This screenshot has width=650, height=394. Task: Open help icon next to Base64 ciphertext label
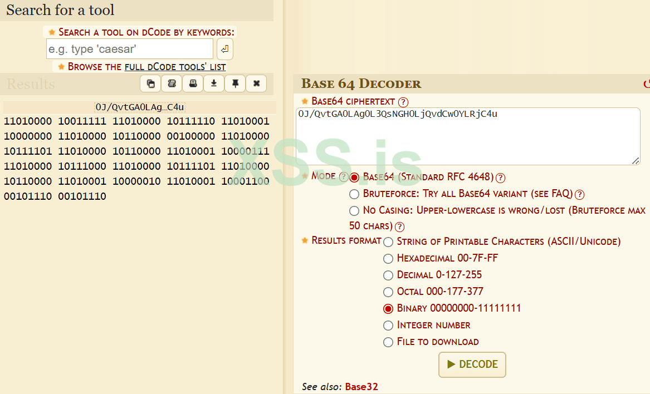pyautogui.click(x=403, y=102)
